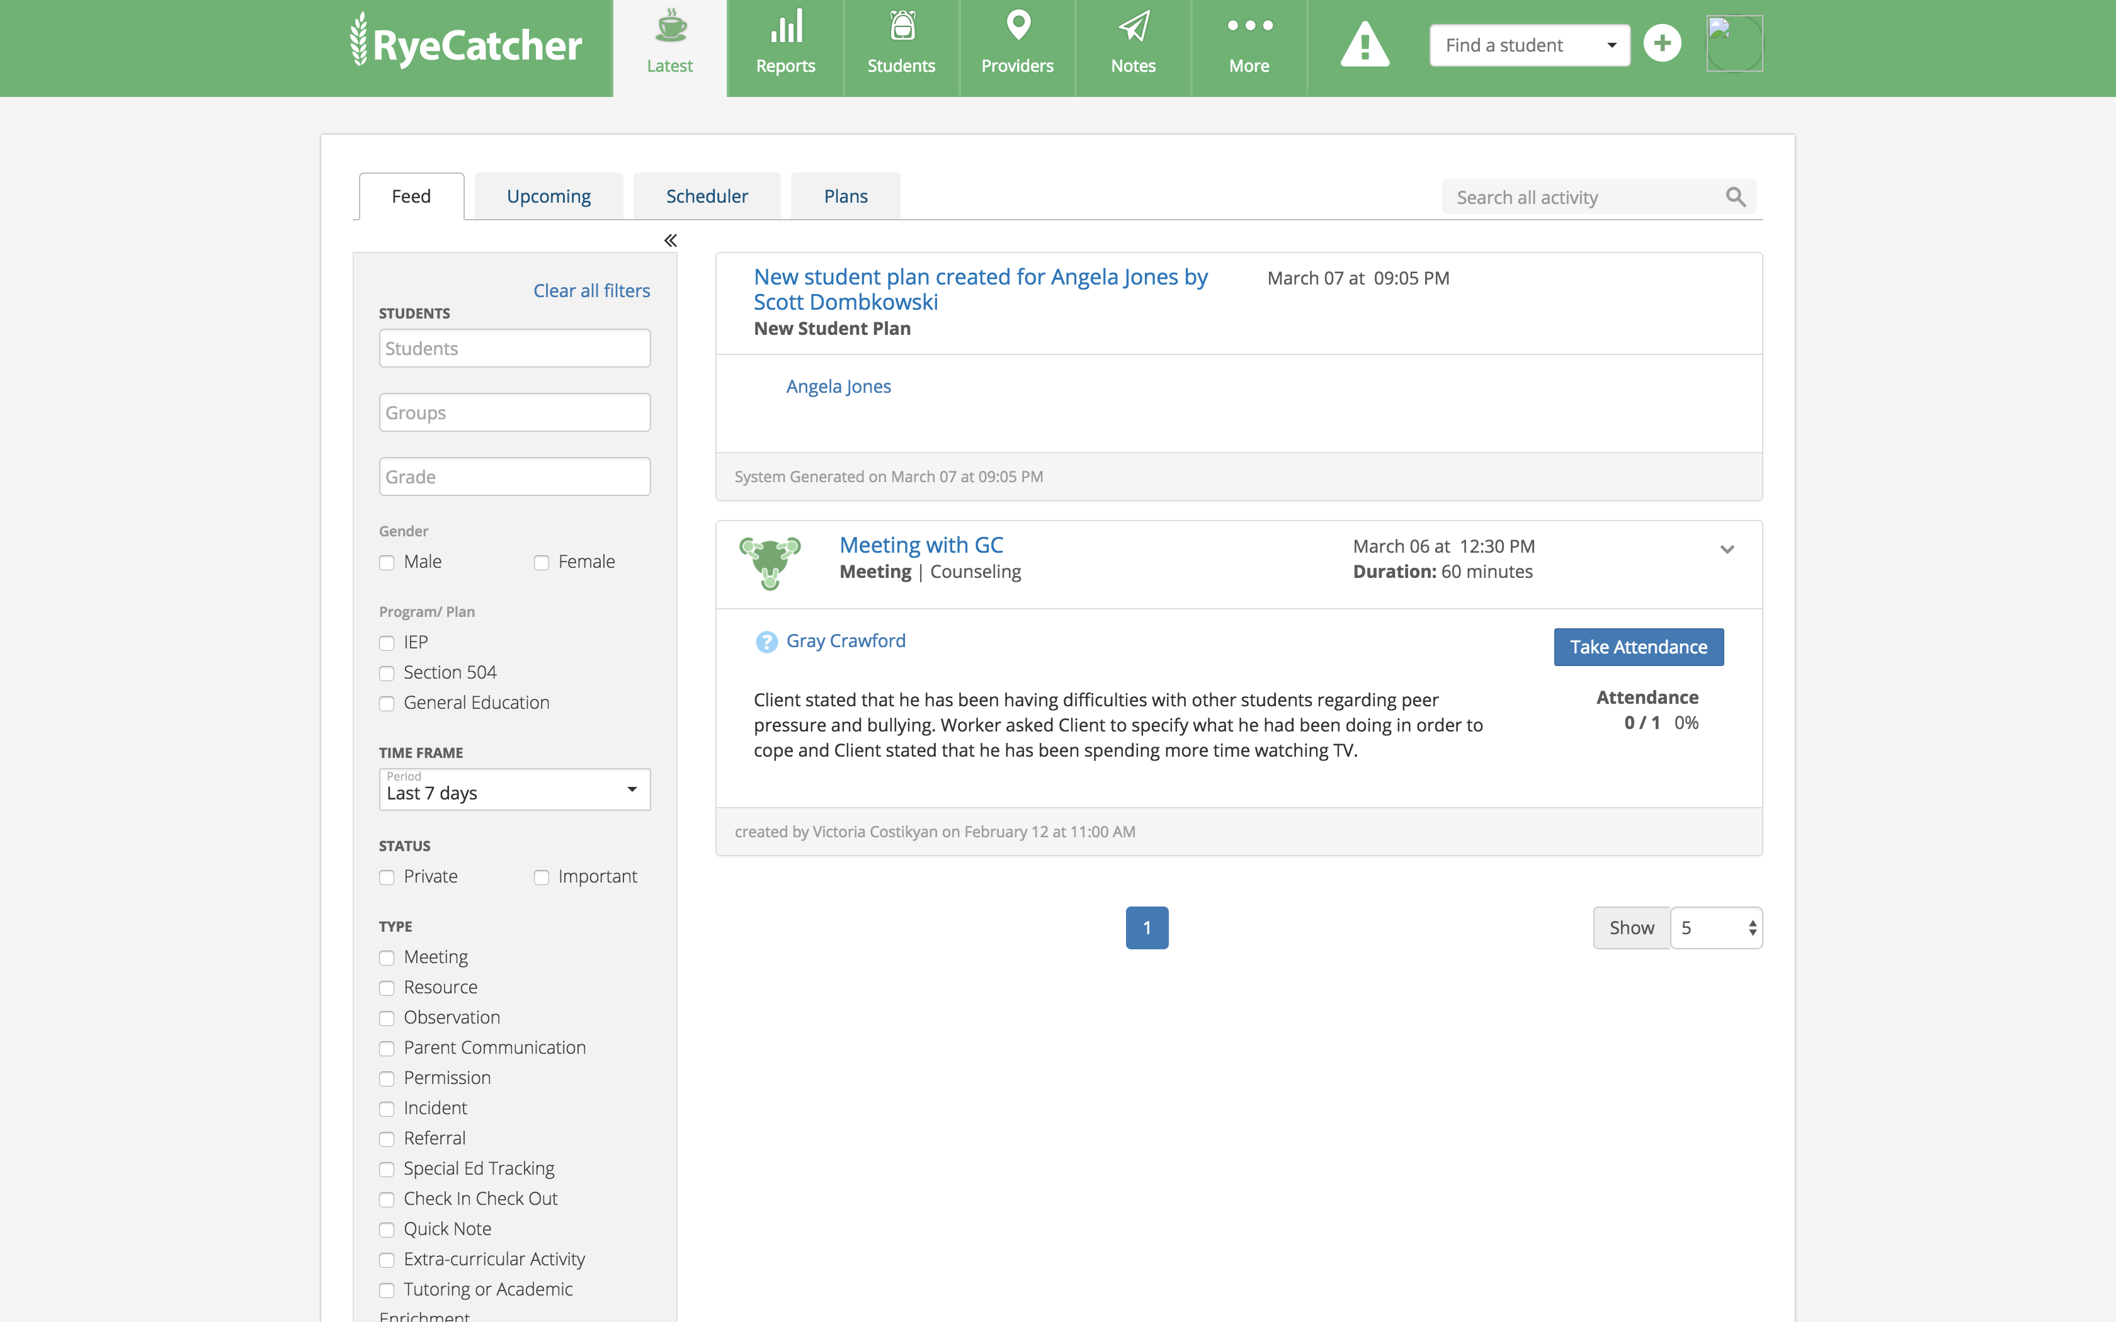
Task: Click the warning triangle alert icon
Action: [x=1364, y=45]
